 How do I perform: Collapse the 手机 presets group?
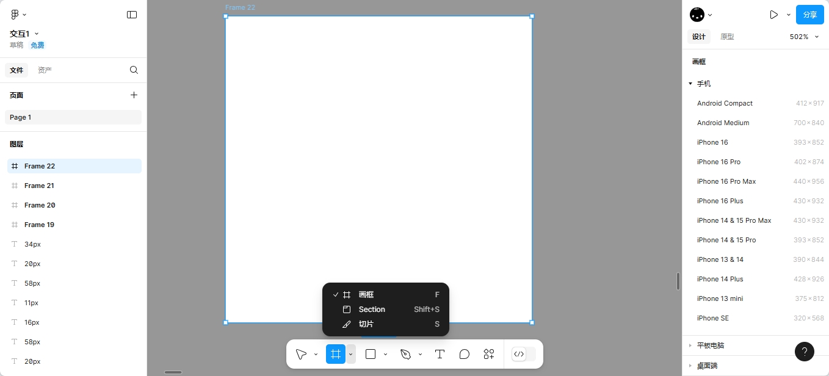tap(690, 84)
